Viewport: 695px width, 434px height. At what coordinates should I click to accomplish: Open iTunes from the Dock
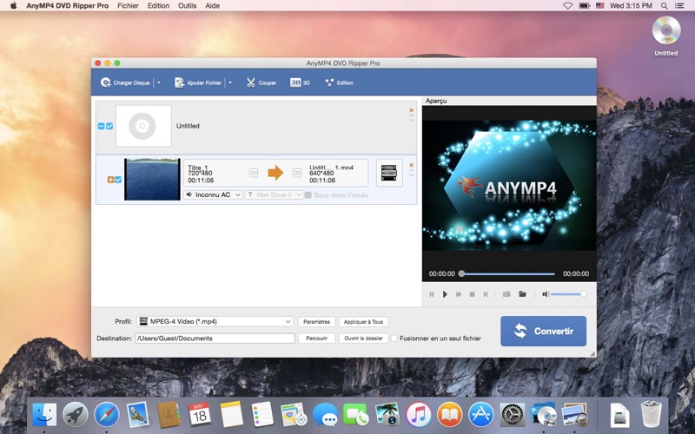419,415
